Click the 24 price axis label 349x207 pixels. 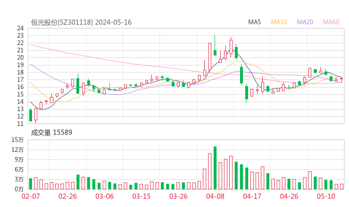coord(20,28)
